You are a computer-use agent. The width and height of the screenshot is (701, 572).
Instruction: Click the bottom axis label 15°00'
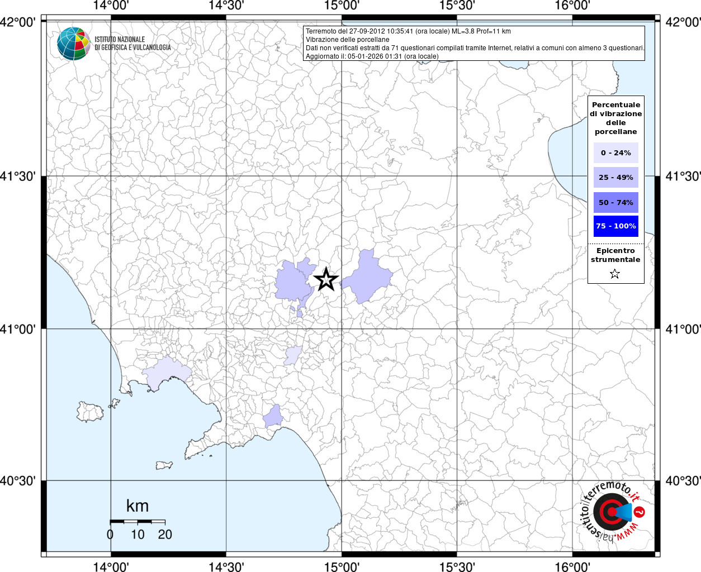[342, 567]
